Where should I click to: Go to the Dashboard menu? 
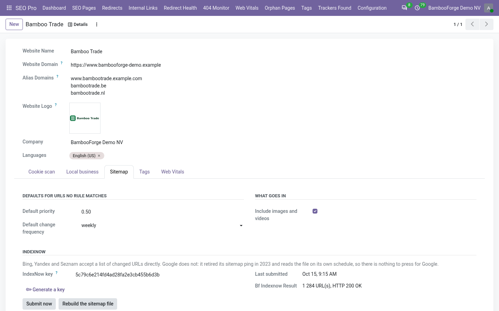[x=54, y=8]
